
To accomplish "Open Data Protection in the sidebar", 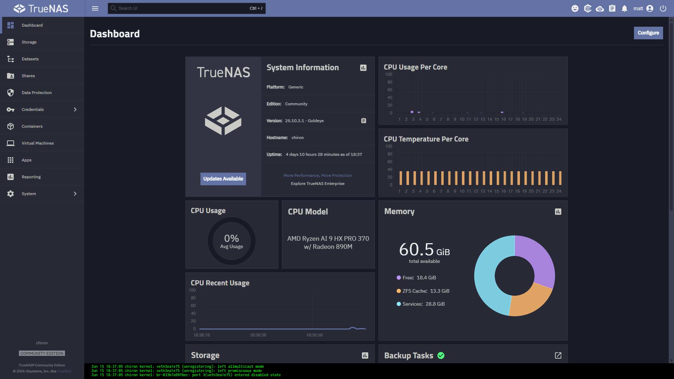I will pos(42,93).
